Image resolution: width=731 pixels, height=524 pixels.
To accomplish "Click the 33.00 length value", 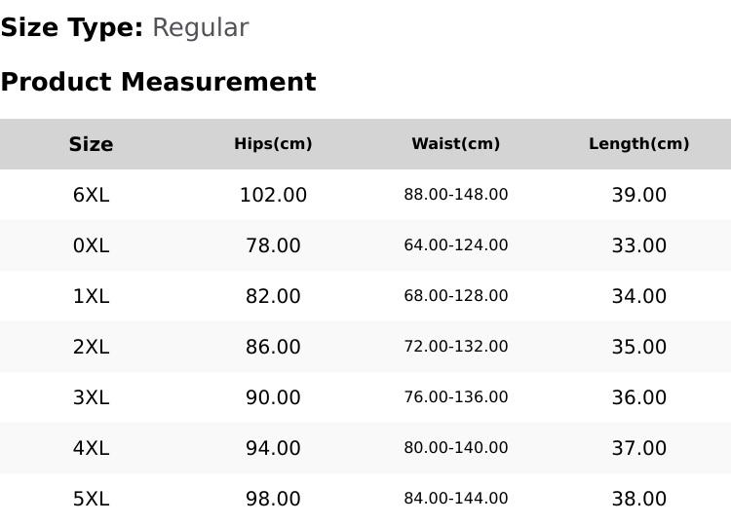I will [638, 245].
